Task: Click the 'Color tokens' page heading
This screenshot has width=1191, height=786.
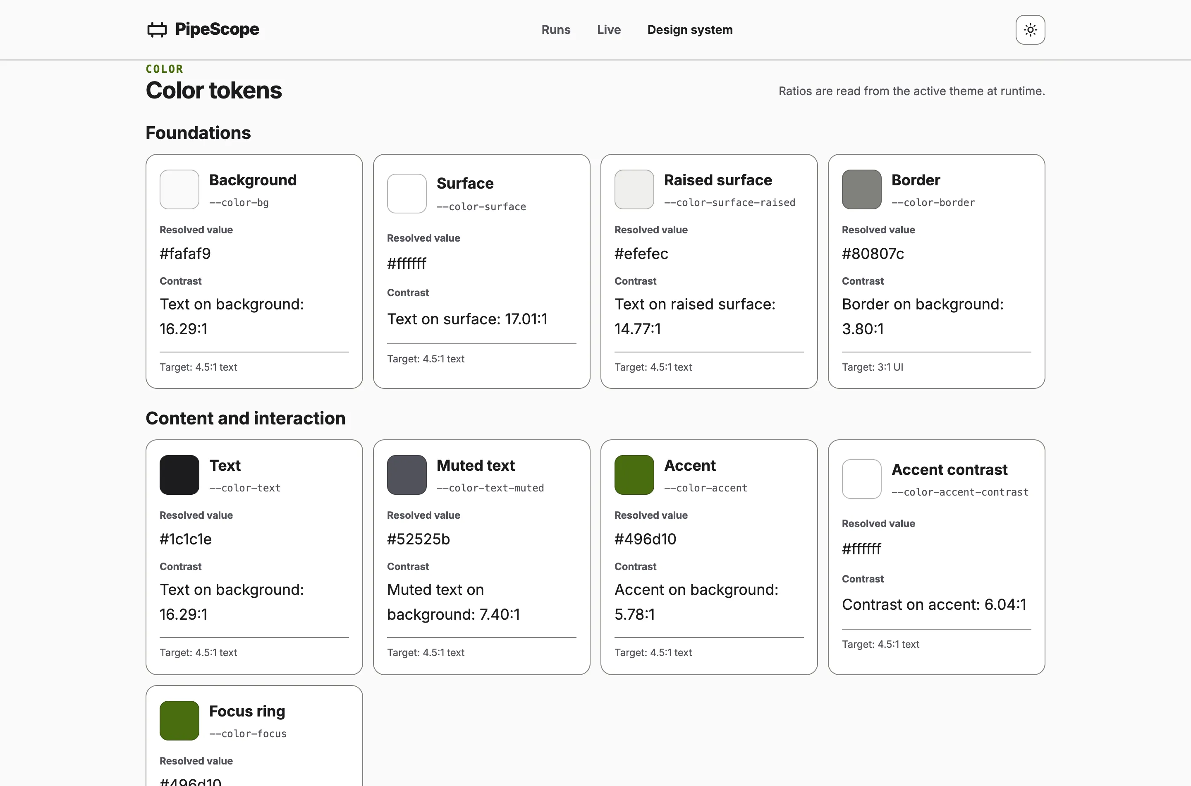Action: pos(214,90)
